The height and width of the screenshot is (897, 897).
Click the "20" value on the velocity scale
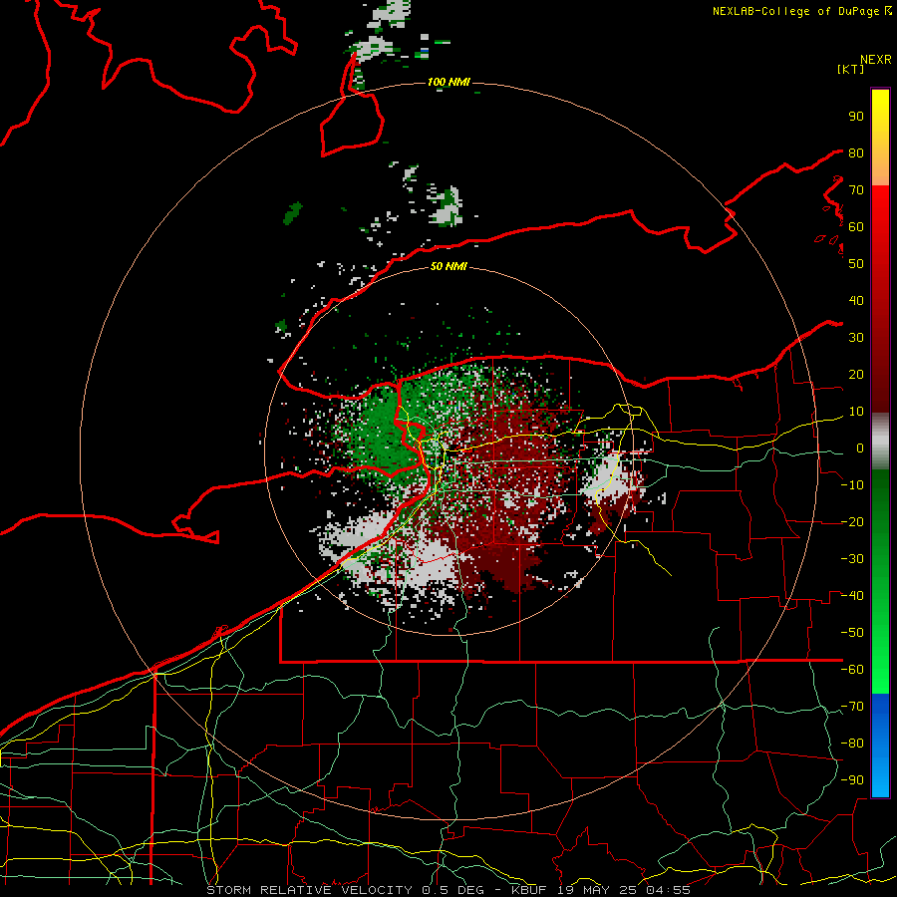pyautogui.click(x=856, y=375)
